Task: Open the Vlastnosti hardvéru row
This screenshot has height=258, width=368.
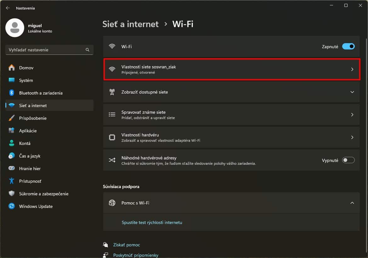Action: click(231, 137)
